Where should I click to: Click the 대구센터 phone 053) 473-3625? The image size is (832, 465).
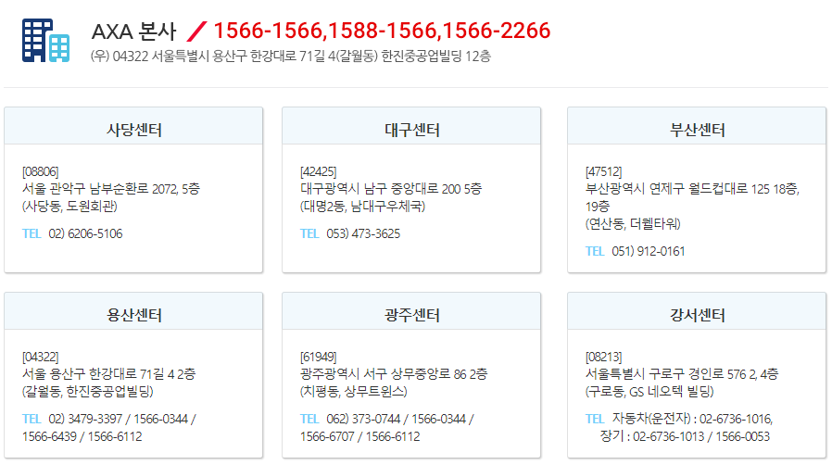pyautogui.click(x=363, y=233)
